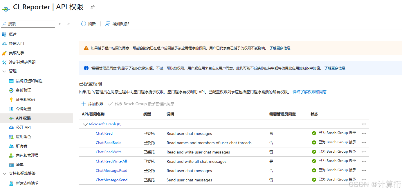Open more options for ChatMessage.Send row
This screenshot has width=402, height=191.
[364, 180]
